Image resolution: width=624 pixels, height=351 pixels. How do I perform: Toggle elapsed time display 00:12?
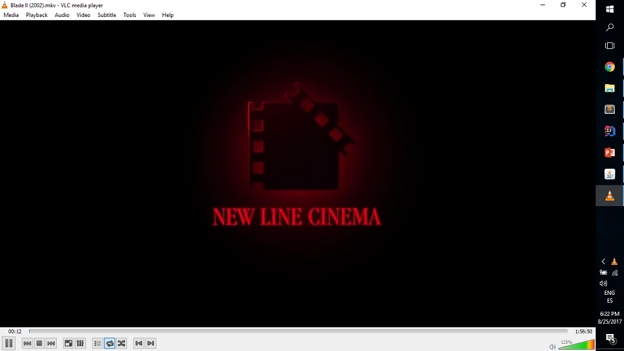coord(15,331)
